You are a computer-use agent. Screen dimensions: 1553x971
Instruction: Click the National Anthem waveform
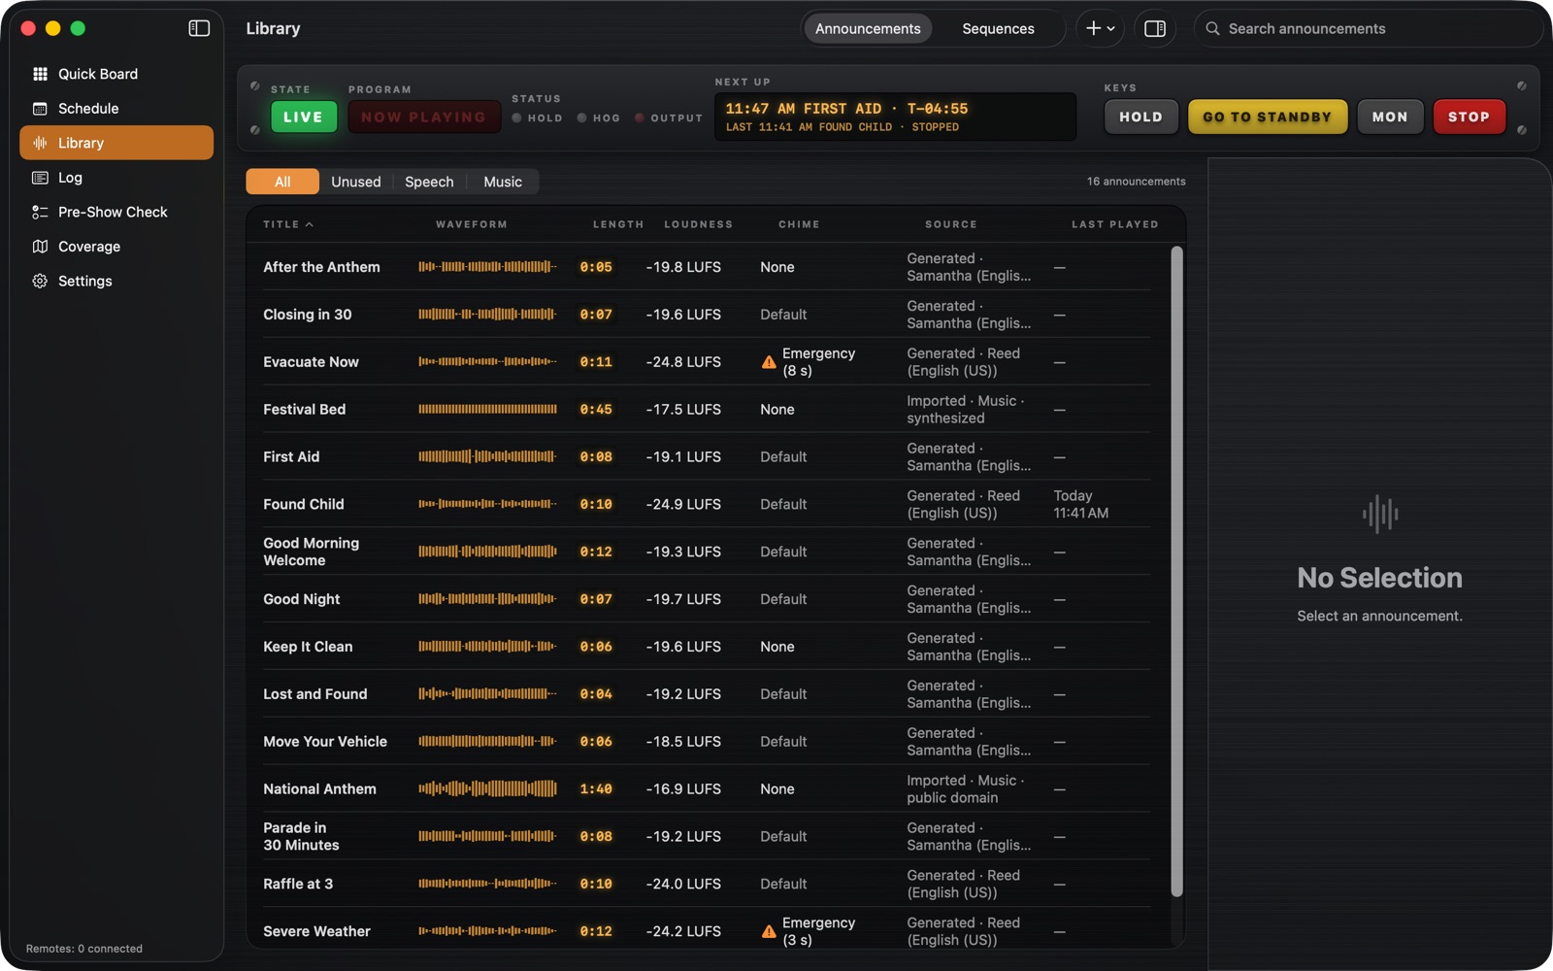click(x=487, y=788)
